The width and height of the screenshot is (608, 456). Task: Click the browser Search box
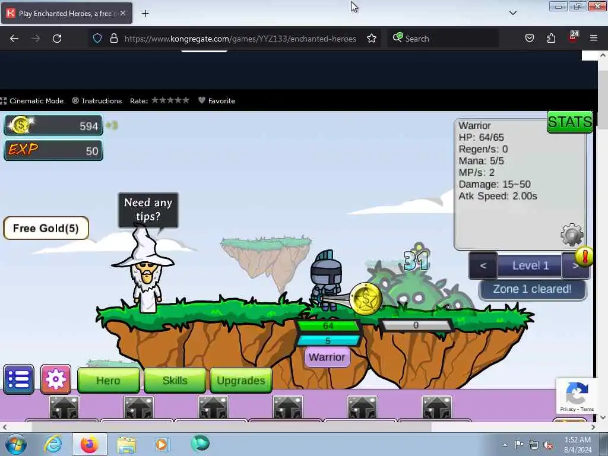443,39
